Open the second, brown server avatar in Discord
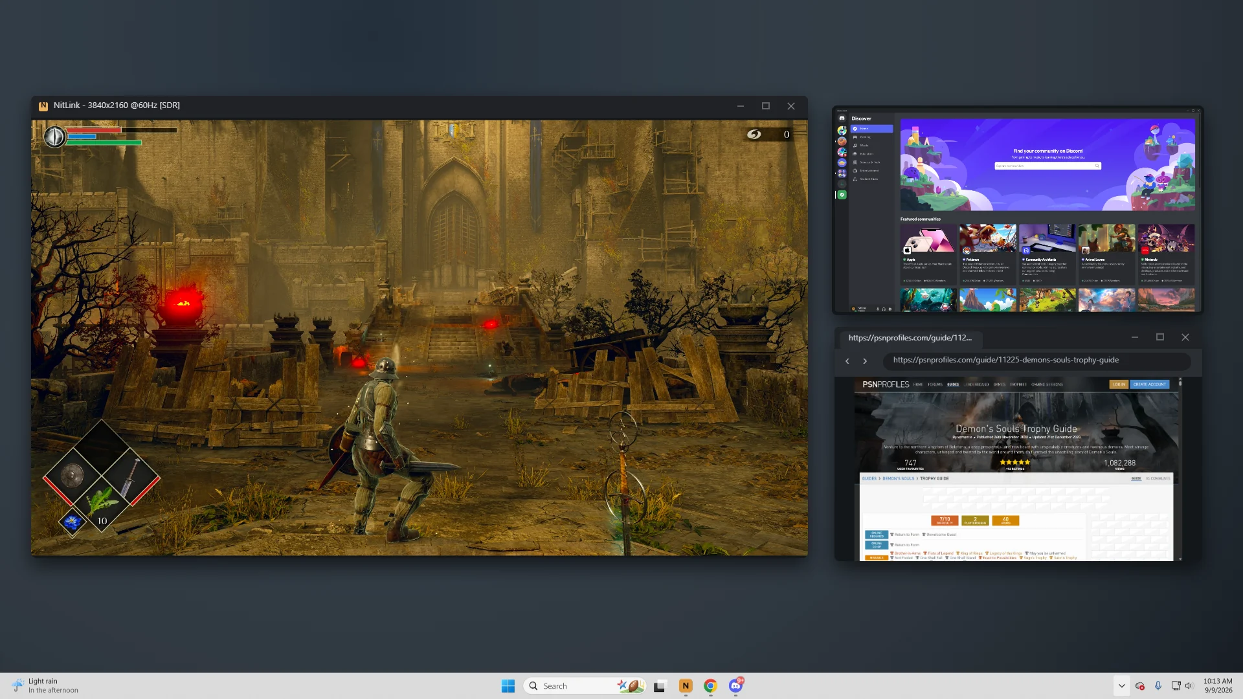The image size is (1243, 699). click(x=842, y=141)
